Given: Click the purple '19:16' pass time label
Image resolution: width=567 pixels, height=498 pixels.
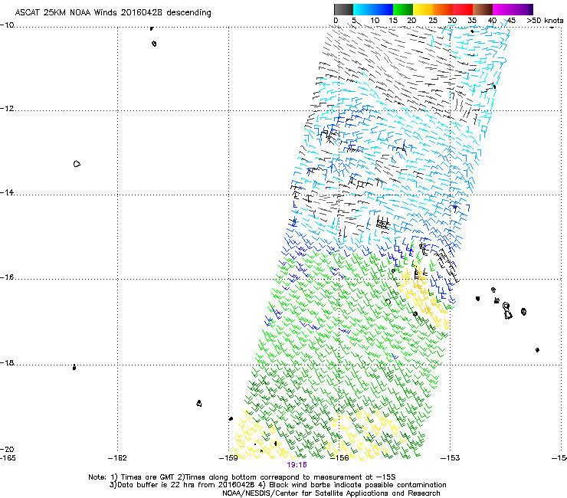Looking at the screenshot, I should click(x=297, y=465).
